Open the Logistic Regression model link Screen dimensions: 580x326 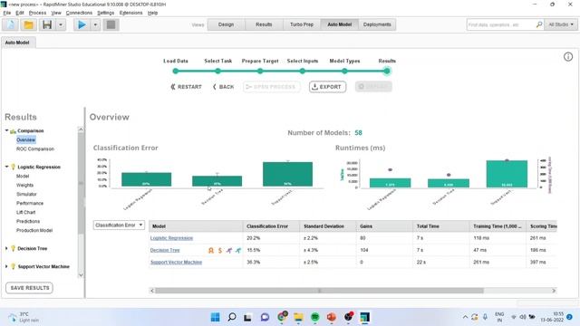(x=171, y=238)
